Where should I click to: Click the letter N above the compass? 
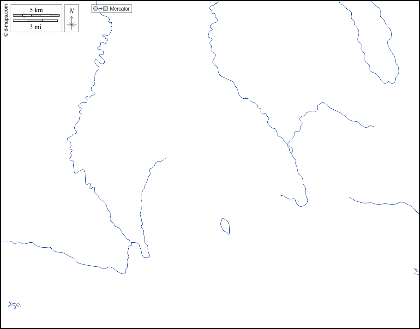(x=71, y=11)
